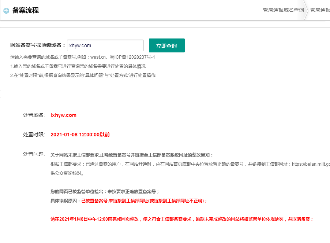Screen dimensions: 330x243
Task: Click the arrow separator between breadcrumb tabs
Action: (307, 11)
